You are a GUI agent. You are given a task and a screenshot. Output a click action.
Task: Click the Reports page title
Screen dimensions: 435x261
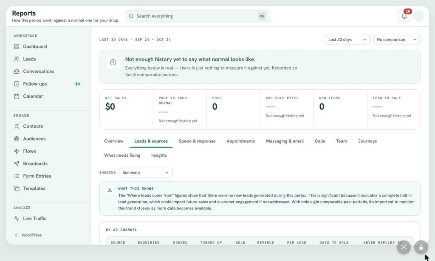pos(24,13)
